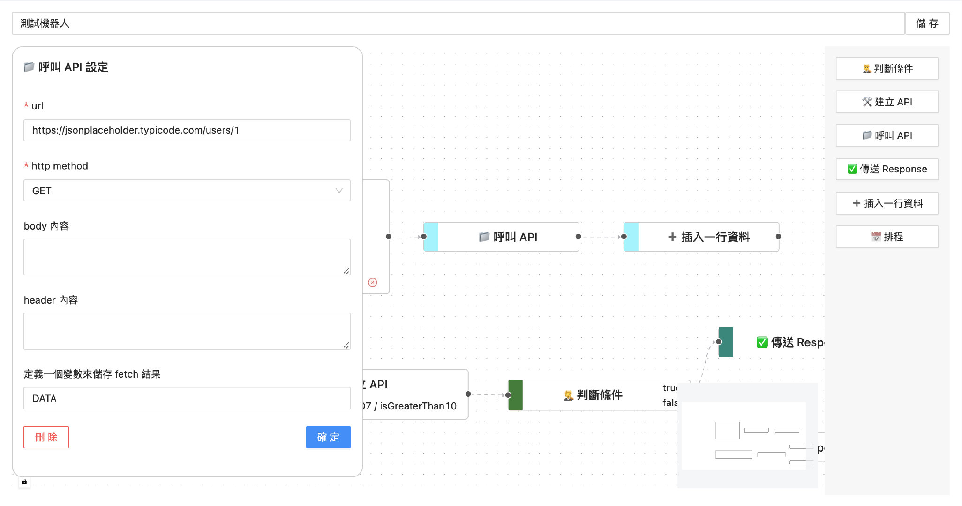Click the teal color strip on 傳送 Response node
Viewport: 962px width, 506px height.
726,342
